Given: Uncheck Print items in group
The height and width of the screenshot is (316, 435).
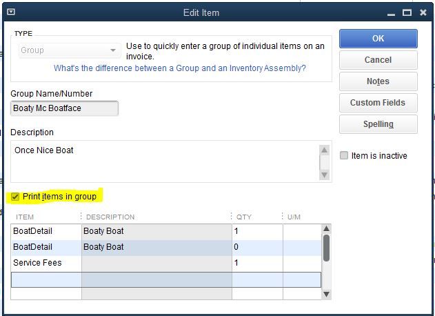Looking at the screenshot, I should click(15, 197).
